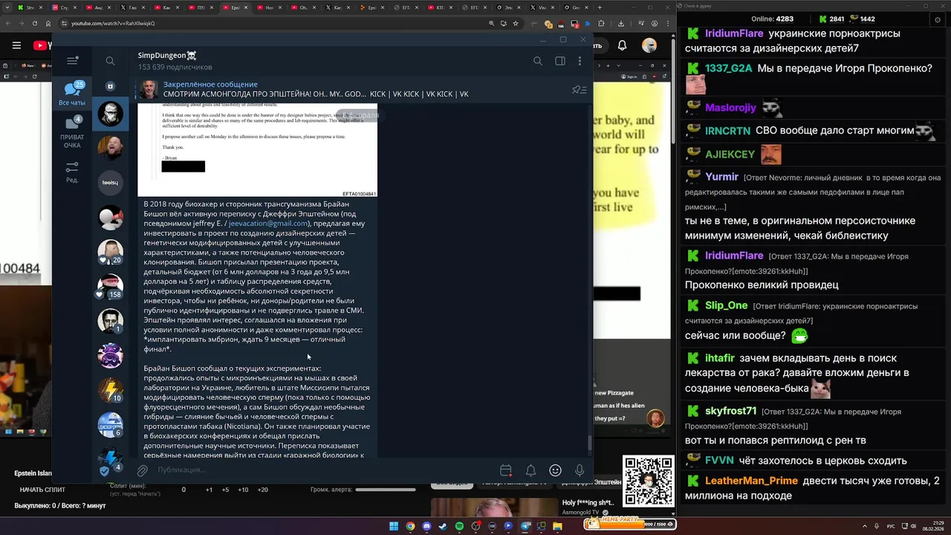Viewport: 951px width, 535px height.
Task: Toggle the Telegram right info sidebar
Action: (560, 61)
